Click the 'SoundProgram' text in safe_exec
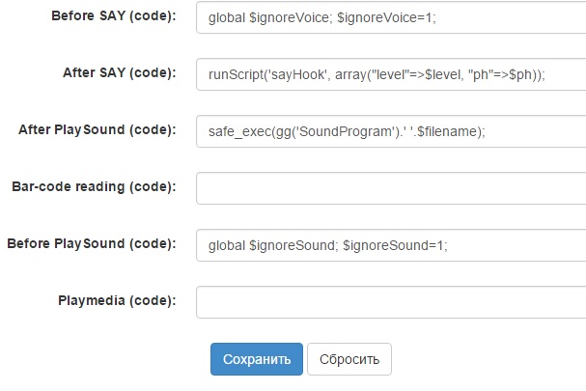Viewport: 586px width, 391px height. [x=346, y=130]
